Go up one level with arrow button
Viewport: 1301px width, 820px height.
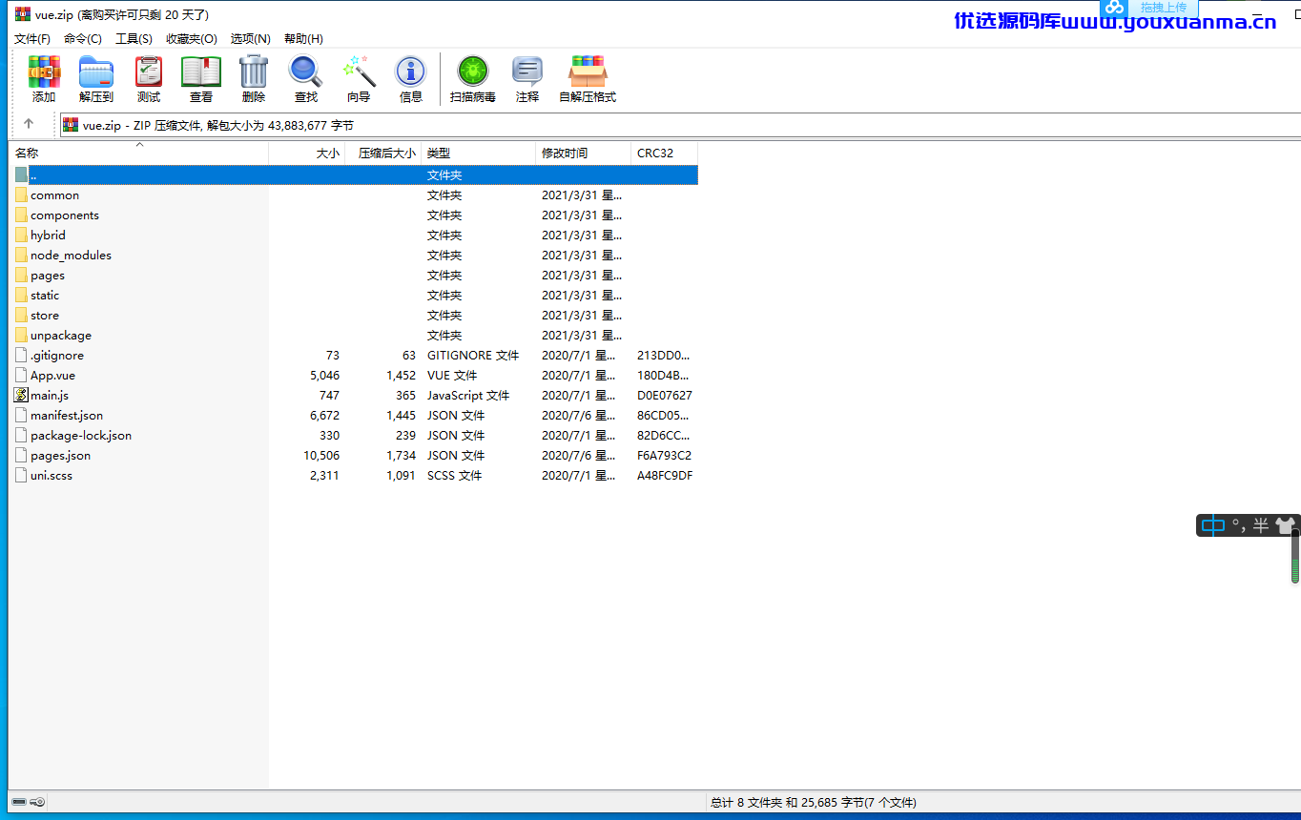29,124
